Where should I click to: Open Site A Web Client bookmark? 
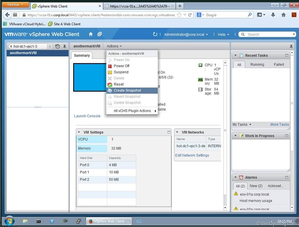[x=64, y=24]
